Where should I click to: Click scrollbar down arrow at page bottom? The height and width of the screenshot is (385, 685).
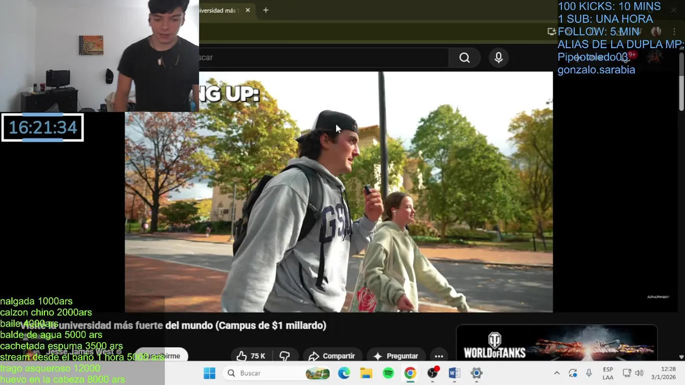coord(681,357)
